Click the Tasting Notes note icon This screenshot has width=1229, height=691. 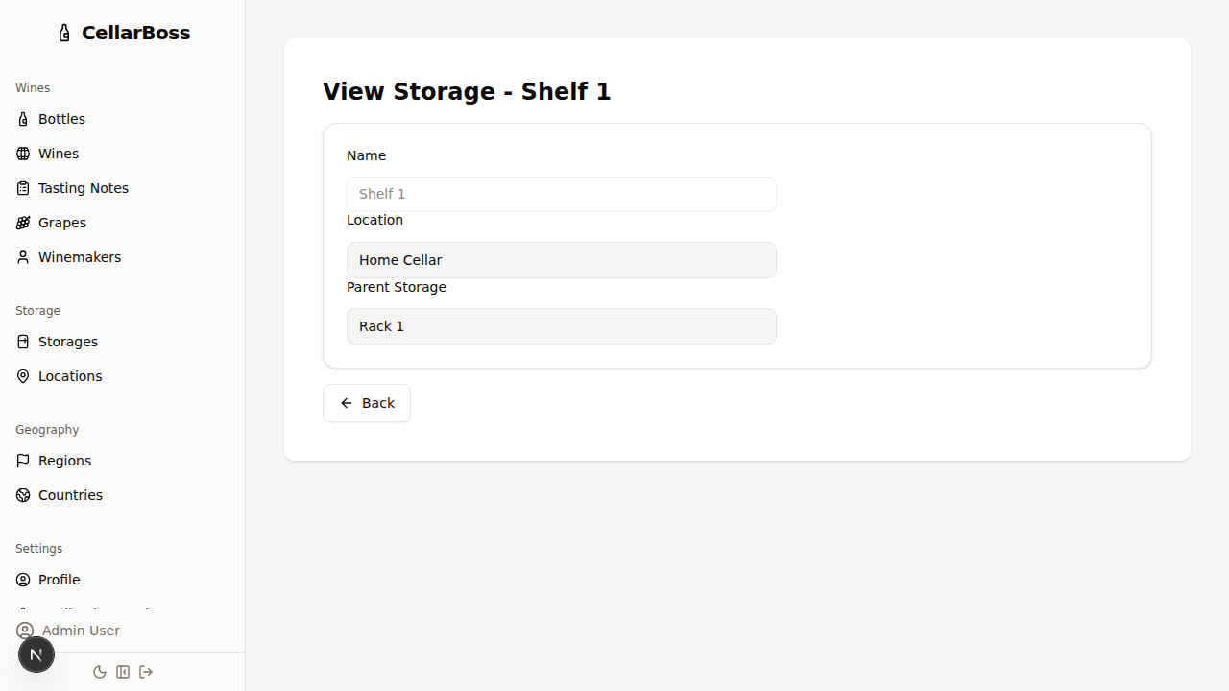pyautogui.click(x=24, y=188)
